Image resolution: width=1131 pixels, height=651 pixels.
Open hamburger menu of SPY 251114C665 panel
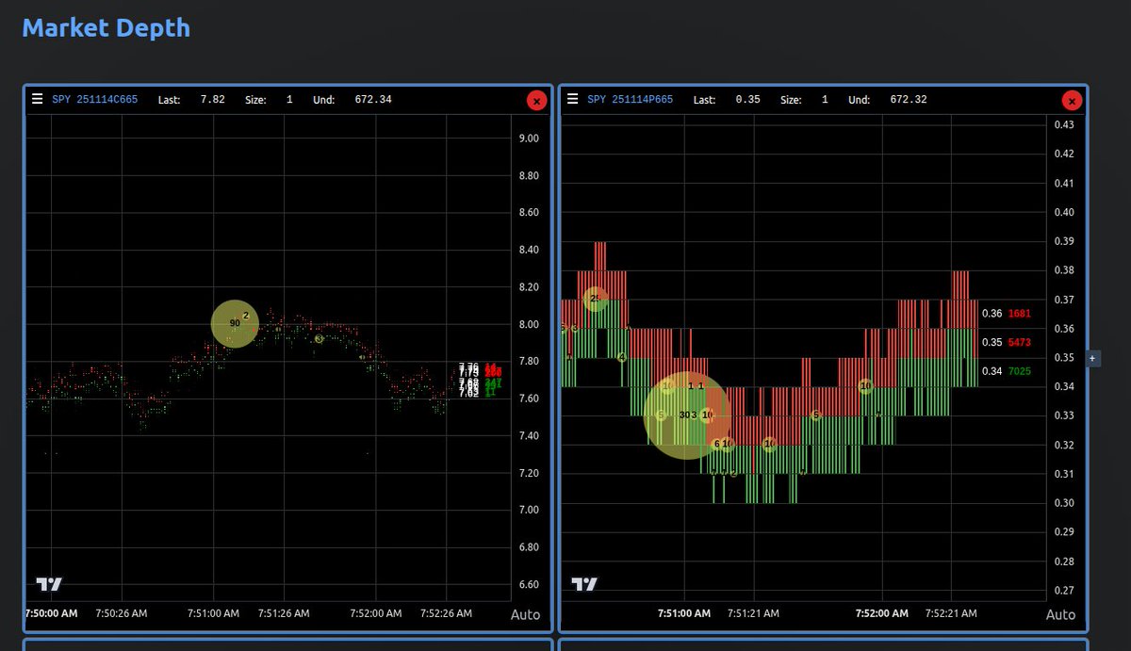(37, 98)
